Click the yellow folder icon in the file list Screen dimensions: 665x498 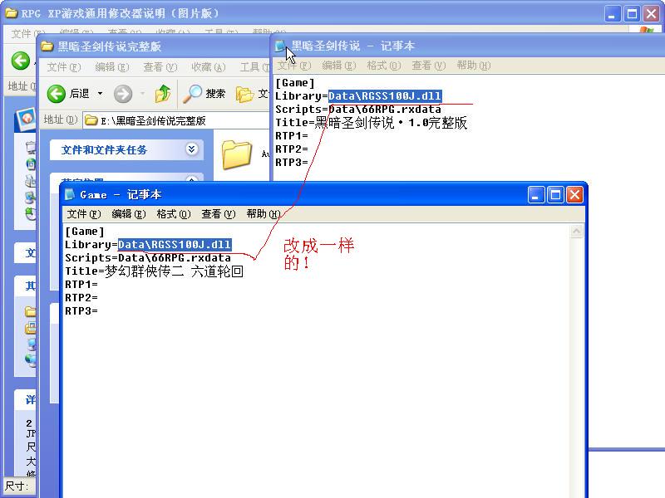237,154
